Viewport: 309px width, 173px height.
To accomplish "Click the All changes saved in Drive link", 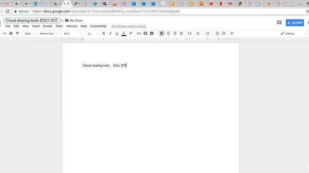I will (129, 26).
